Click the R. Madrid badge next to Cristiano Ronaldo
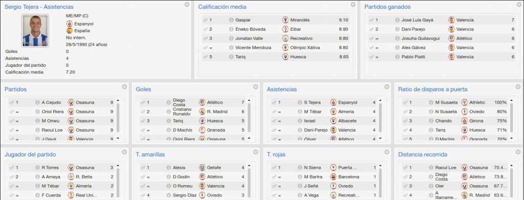 [x=202, y=112]
